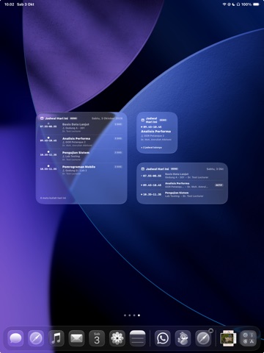This screenshot has height=353, width=264.
Task: Tap the location pin beside Gedung A - 301
Action: click(64, 128)
